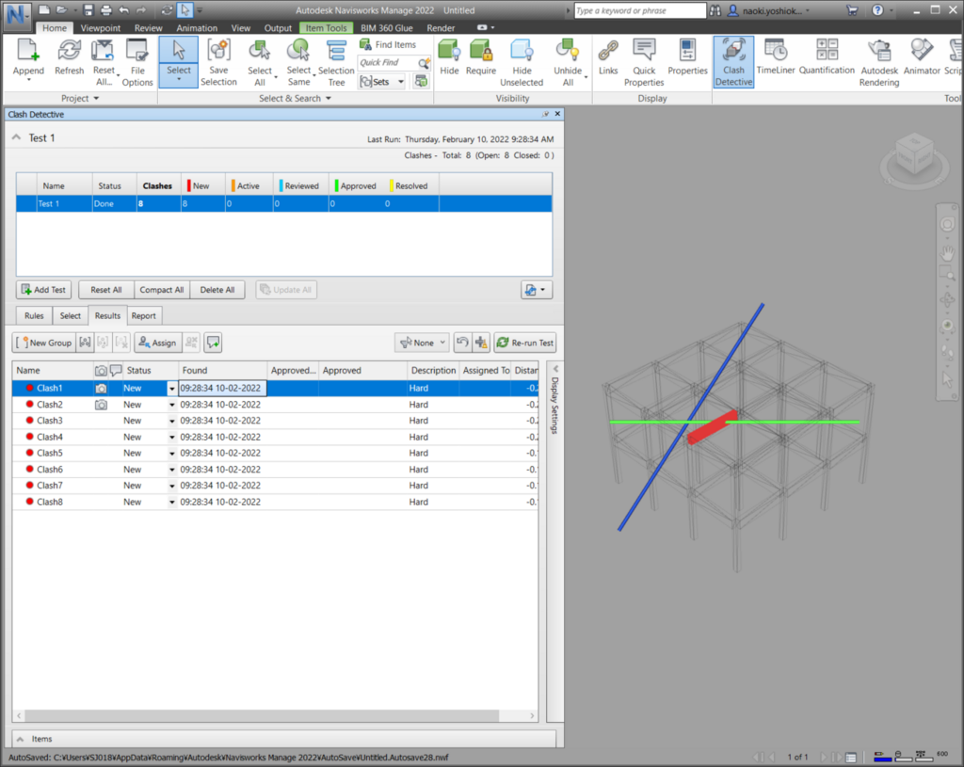
Task: Open the import/export clash tests dropdown
Action: (x=536, y=290)
